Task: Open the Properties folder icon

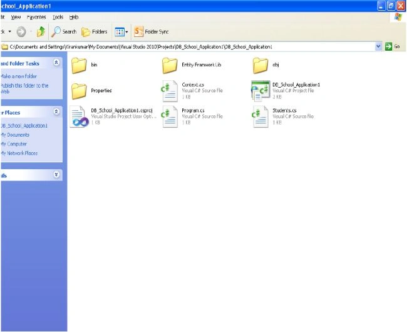Action: click(x=79, y=91)
